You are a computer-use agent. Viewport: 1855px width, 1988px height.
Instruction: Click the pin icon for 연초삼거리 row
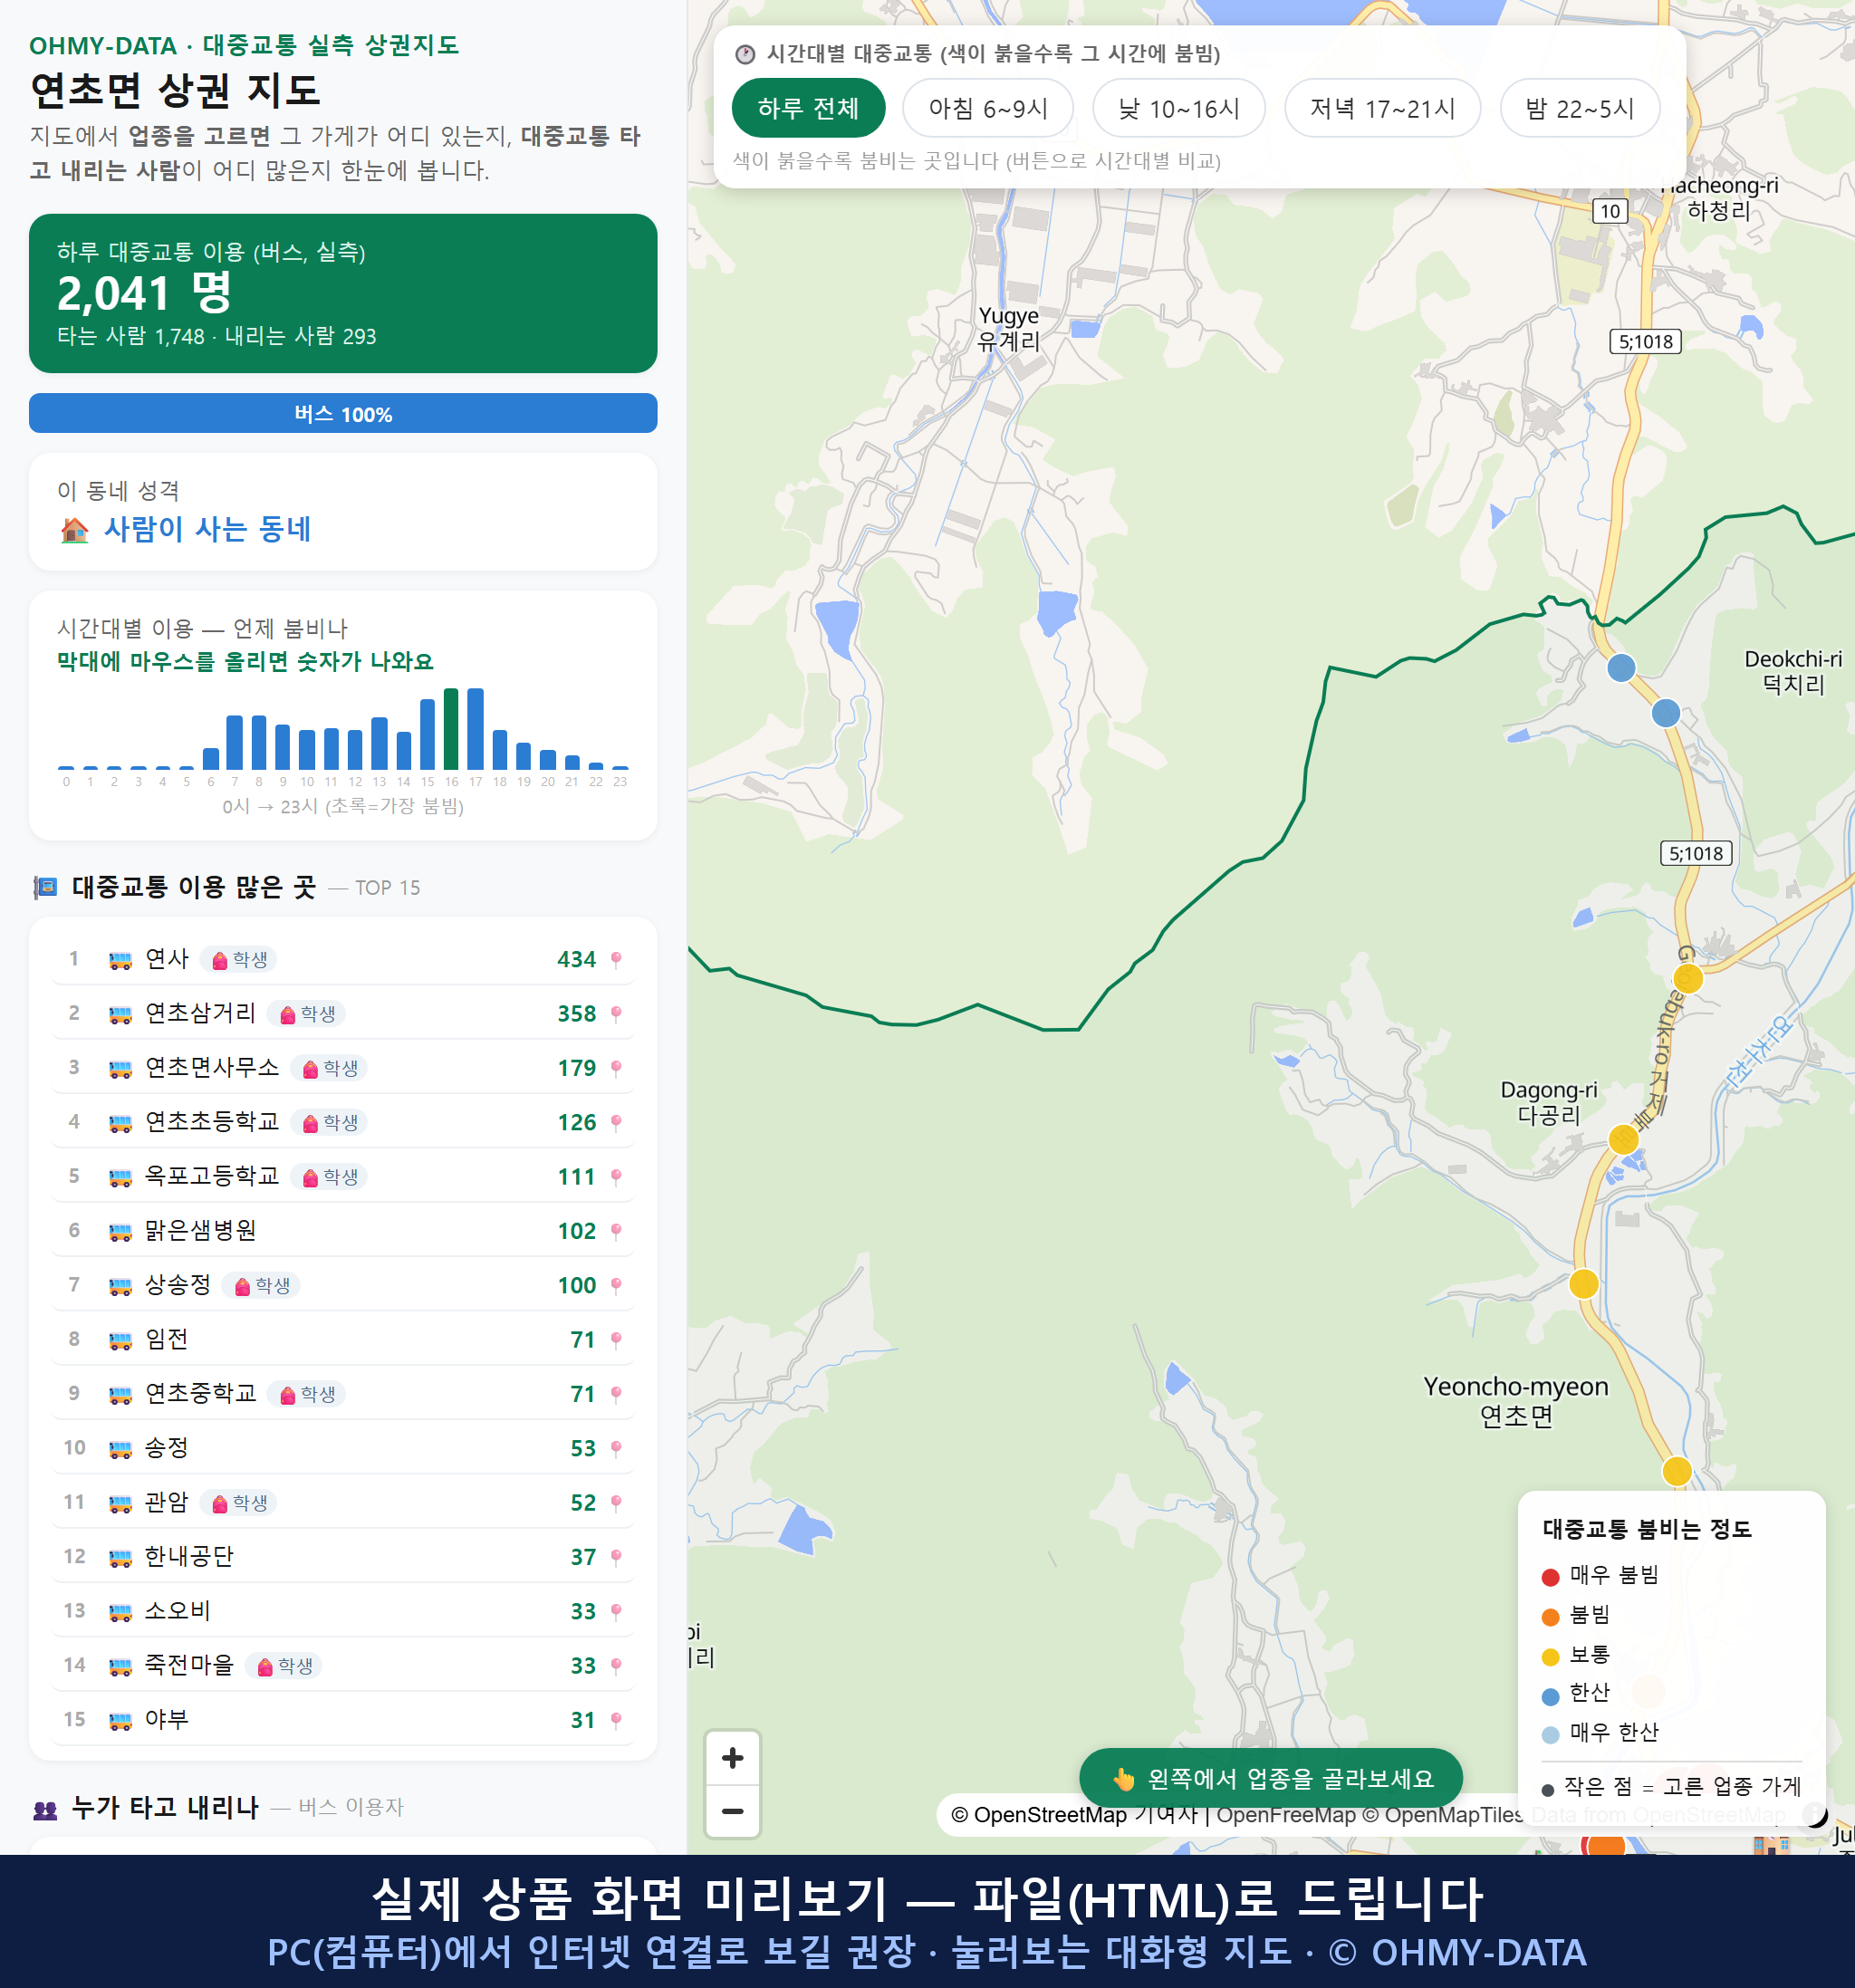point(616,1014)
